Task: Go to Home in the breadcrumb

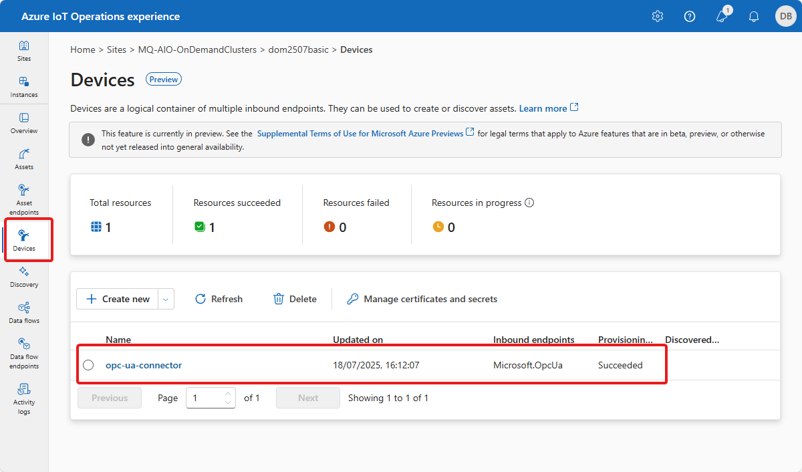Action: click(x=83, y=49)
